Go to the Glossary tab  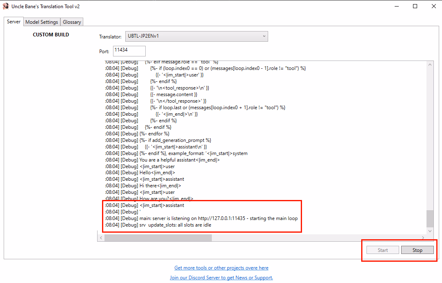point(72,22)
